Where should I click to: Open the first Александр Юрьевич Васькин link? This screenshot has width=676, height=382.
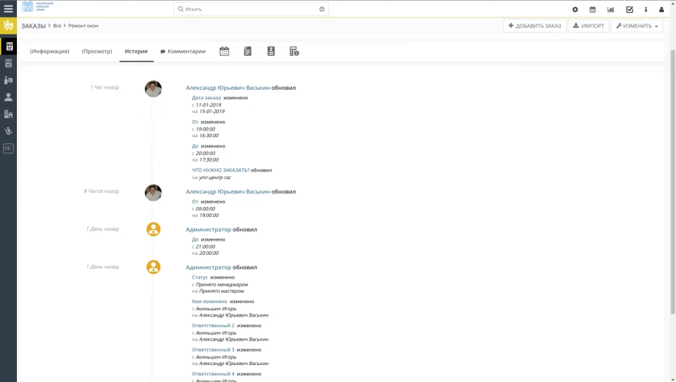click(228, 88)
